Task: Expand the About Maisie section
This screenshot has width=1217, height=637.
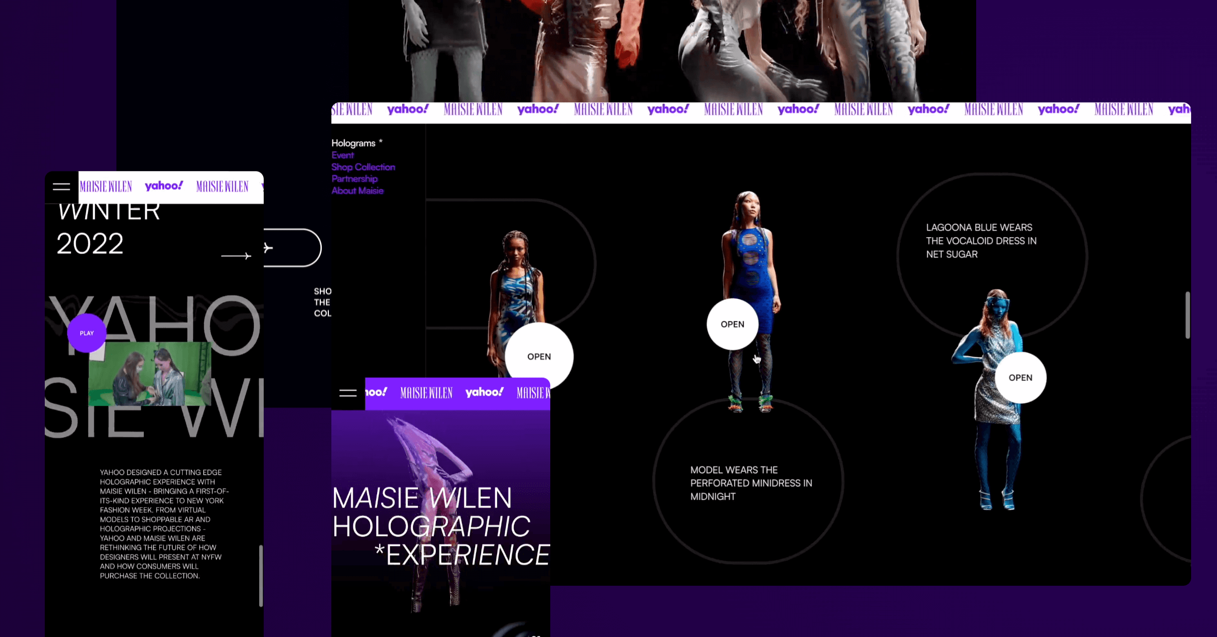Action: 357,190
